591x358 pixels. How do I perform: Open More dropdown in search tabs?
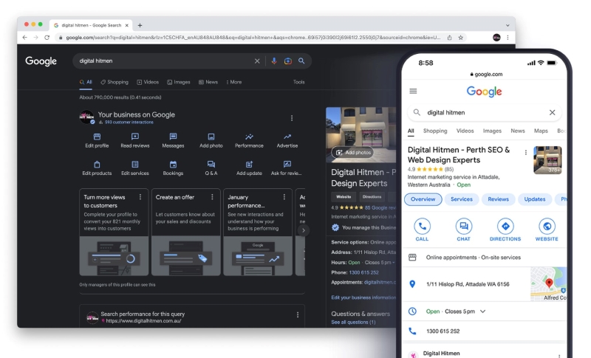tap(234, 82)
